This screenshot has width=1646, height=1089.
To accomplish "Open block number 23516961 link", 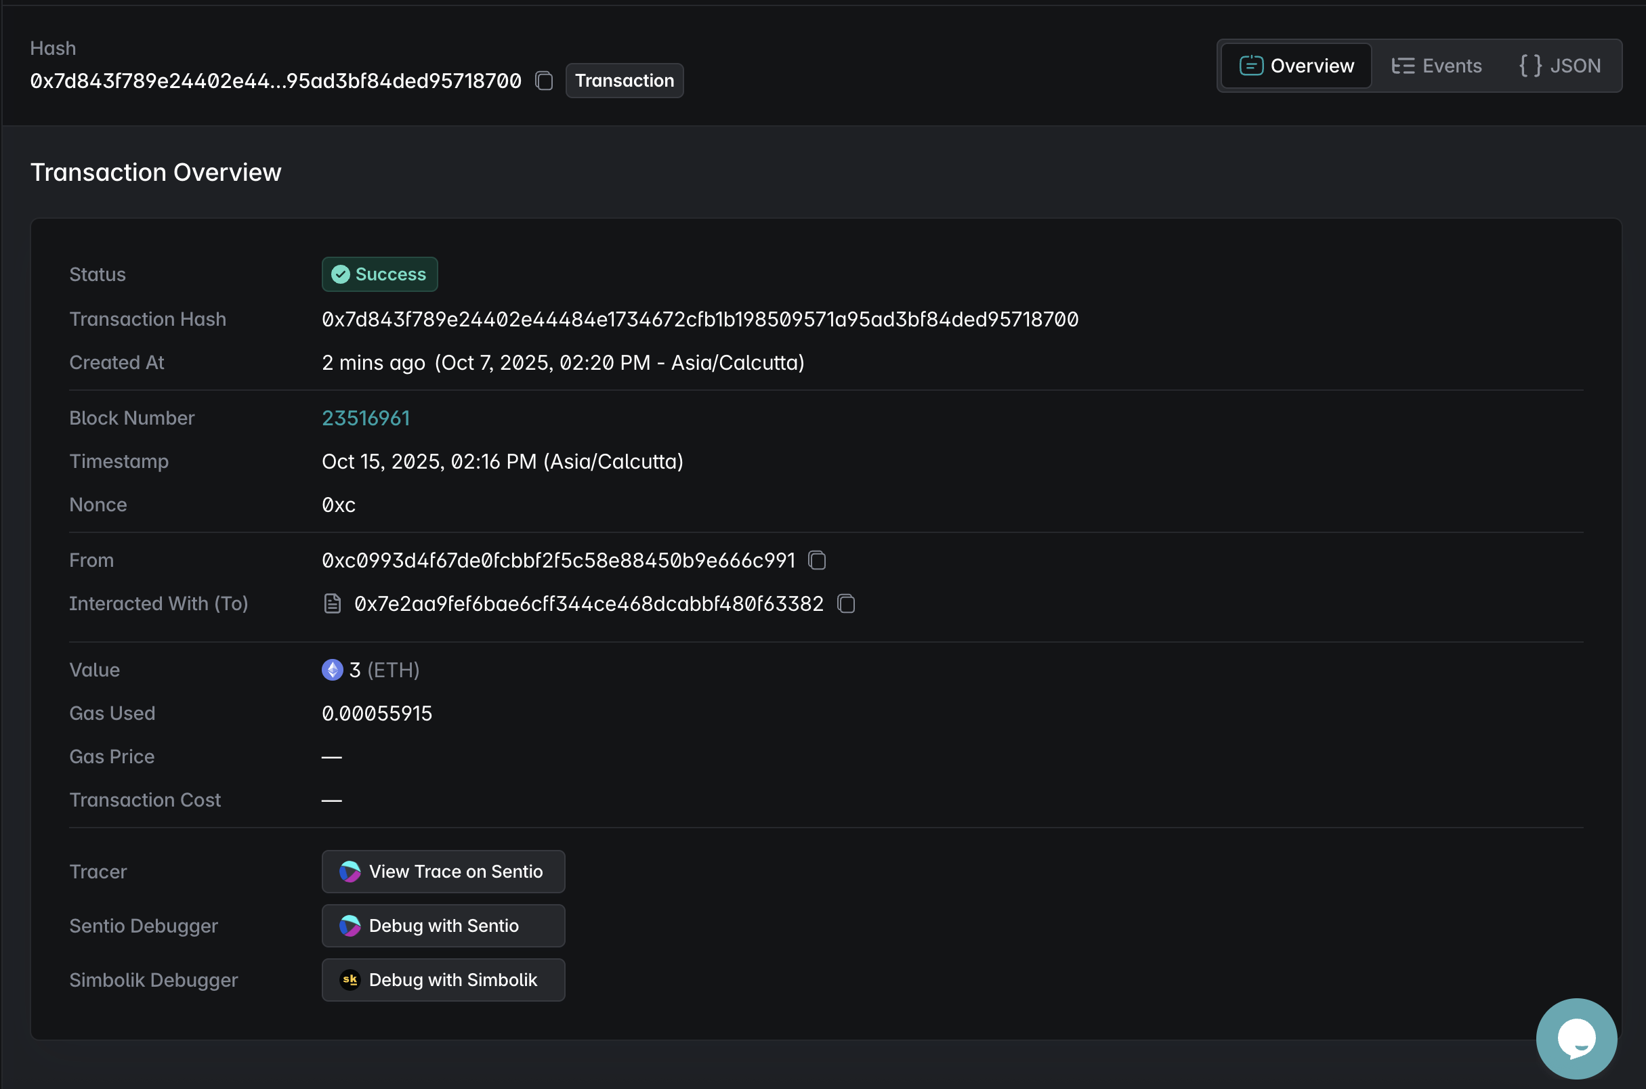I will tap(366, 418).
